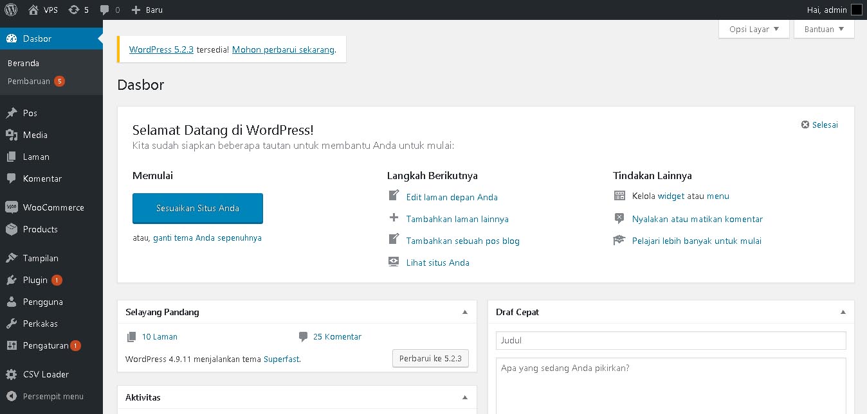Screen dimensions: 867x414
Task: Click the Perbarui ke 5.2.3 button
Action: point(430,358)
